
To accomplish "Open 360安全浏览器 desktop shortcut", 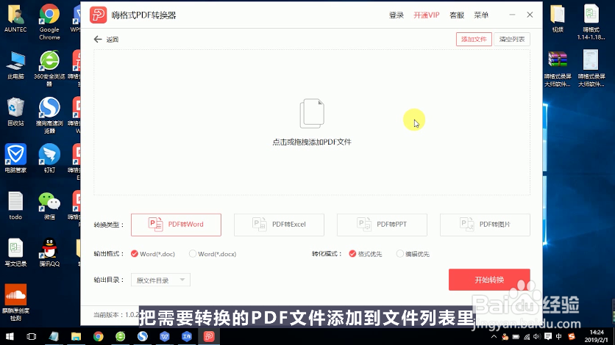I will [49, 69].
